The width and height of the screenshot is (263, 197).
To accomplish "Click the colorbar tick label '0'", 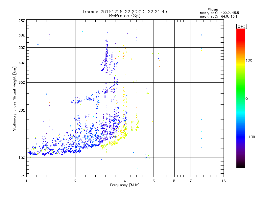I will pos(247,99).
